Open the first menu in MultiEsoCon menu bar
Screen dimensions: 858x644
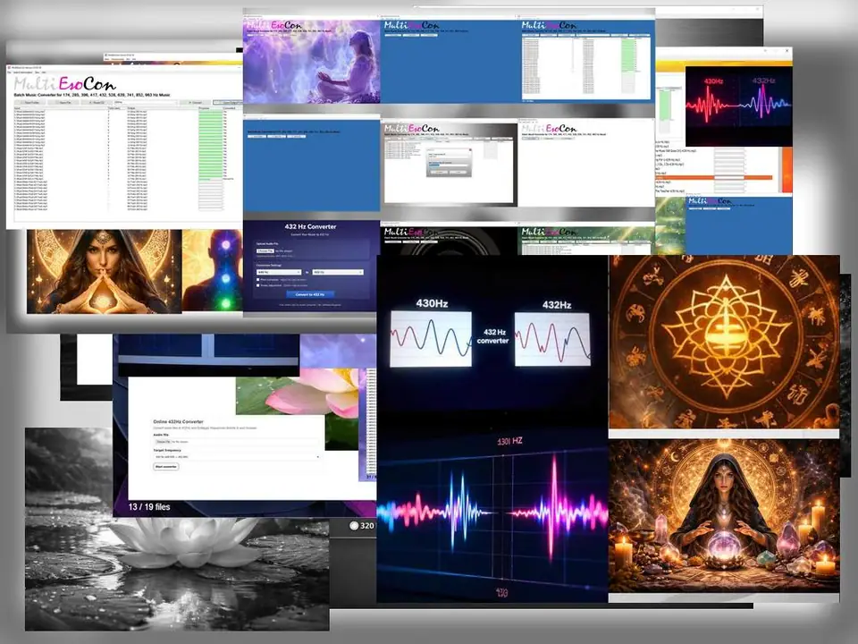11,72
